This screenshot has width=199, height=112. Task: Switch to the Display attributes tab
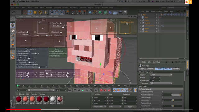pos(176,68)
